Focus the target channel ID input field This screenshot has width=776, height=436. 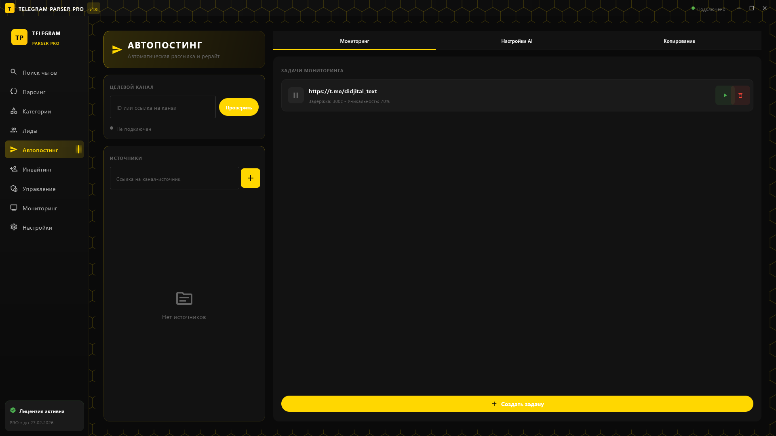click(x=162, y=107)
